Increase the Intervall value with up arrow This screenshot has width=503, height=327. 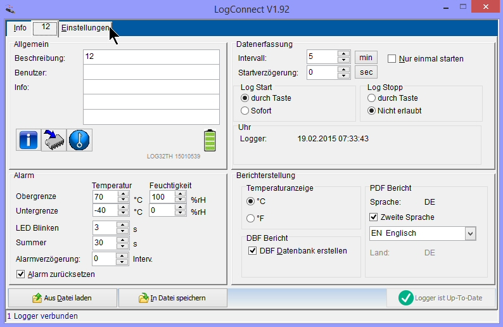(x=344, y=54)
